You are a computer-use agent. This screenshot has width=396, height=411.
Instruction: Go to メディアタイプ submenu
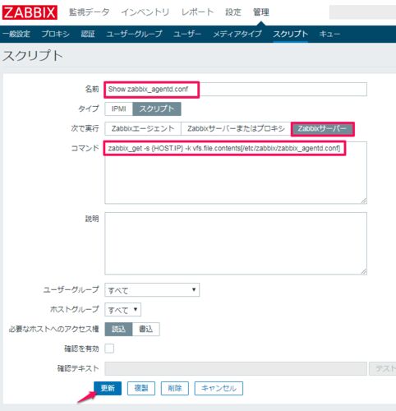[x=237, y=34]
